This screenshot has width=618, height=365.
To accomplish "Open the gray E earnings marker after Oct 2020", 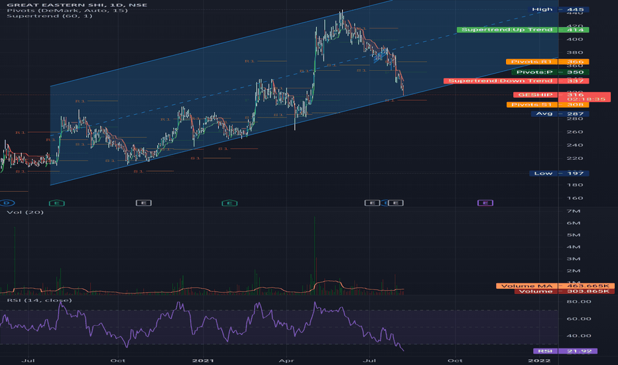I will click(x=143, y=203).
